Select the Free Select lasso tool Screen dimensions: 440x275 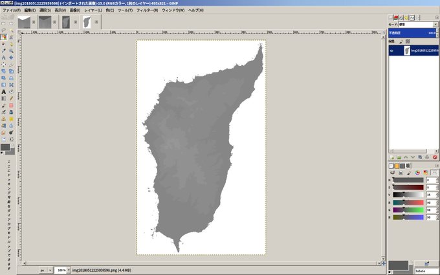click(4, 30)
